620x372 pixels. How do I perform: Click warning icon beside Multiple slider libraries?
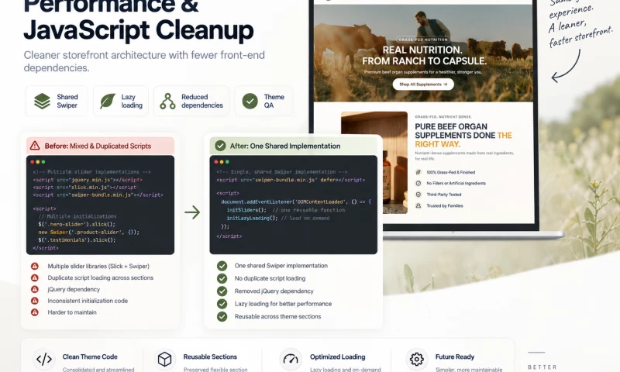[x=35, y=266]
